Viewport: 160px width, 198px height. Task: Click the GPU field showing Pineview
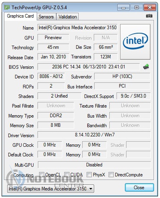[53, 38]
